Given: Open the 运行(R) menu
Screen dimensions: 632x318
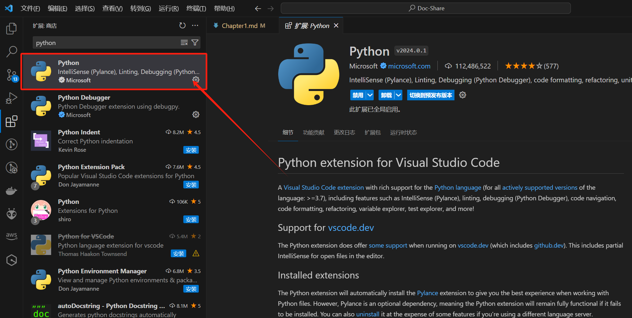Looking at the screenshot, I should coord(169,8).
